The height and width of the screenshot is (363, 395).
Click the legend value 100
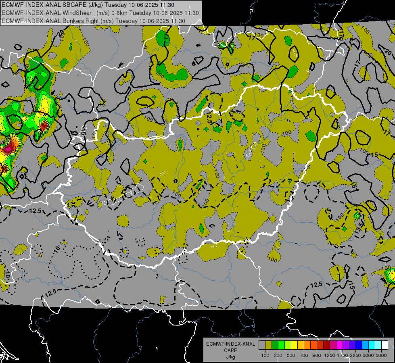[x=265, y=355]
